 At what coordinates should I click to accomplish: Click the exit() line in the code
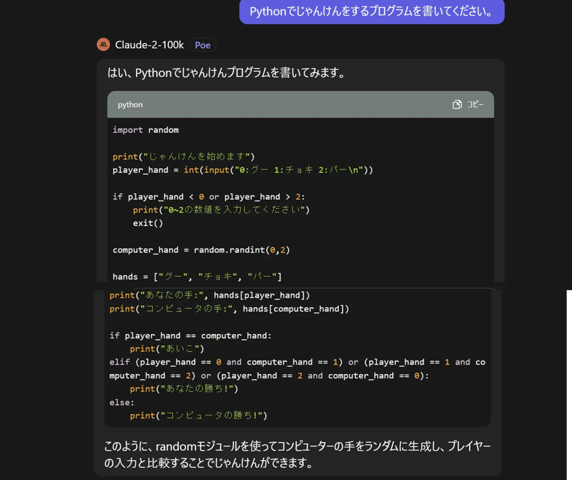point(147,223)
